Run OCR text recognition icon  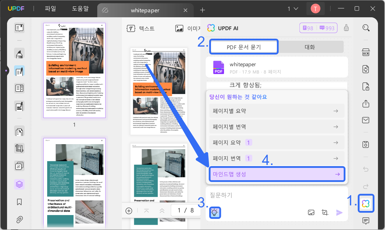tap(366, 52)
